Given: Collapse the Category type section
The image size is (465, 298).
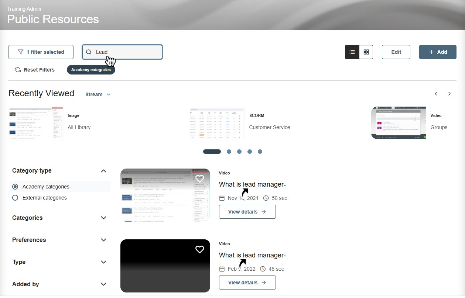Looking at the screenshot, I should [x=103, y=171].
